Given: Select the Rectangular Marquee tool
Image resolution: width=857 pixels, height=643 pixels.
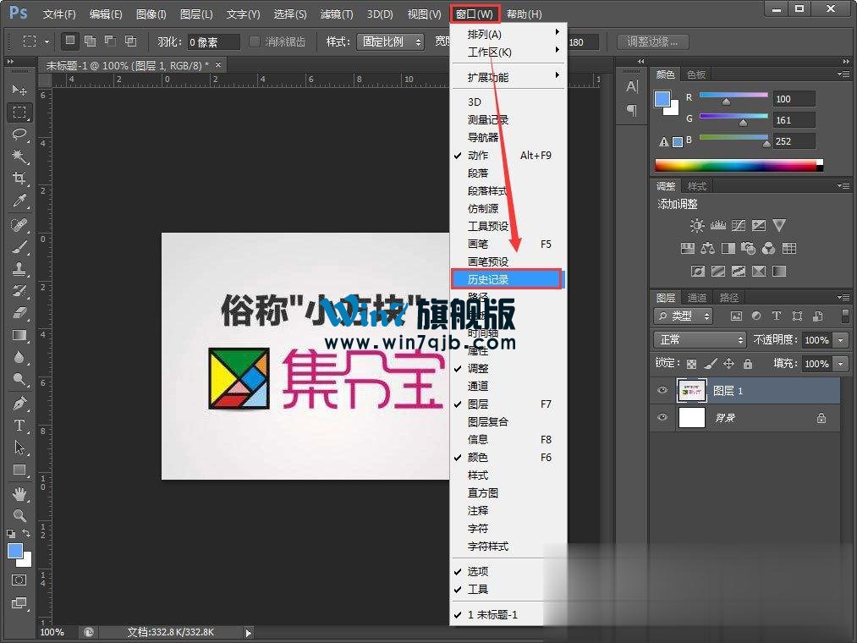Looking at the screenshot, I should click(19, 112).
